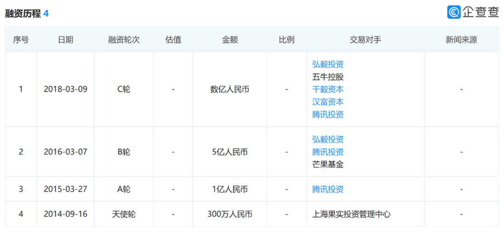Open 腾讯投资 link in B轮 row
The image size is (503, 232).
point(327,152)
